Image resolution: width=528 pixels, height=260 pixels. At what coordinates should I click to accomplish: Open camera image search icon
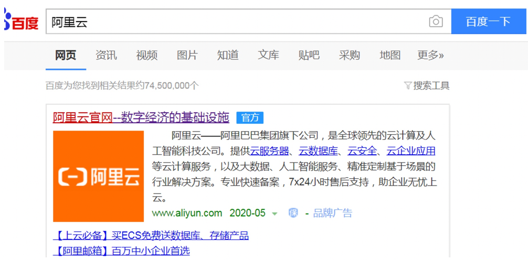coord(436,22)
